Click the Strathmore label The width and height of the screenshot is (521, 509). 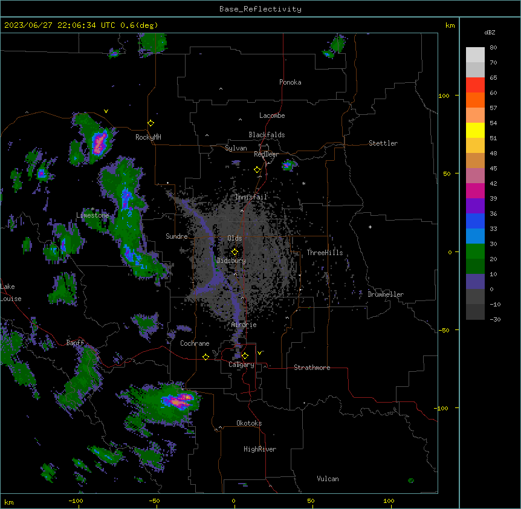[x=312, y=368]
